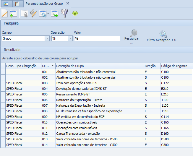193x156 pixels.
Task: Click the Pesquisar search button
Action: point(132,36)
